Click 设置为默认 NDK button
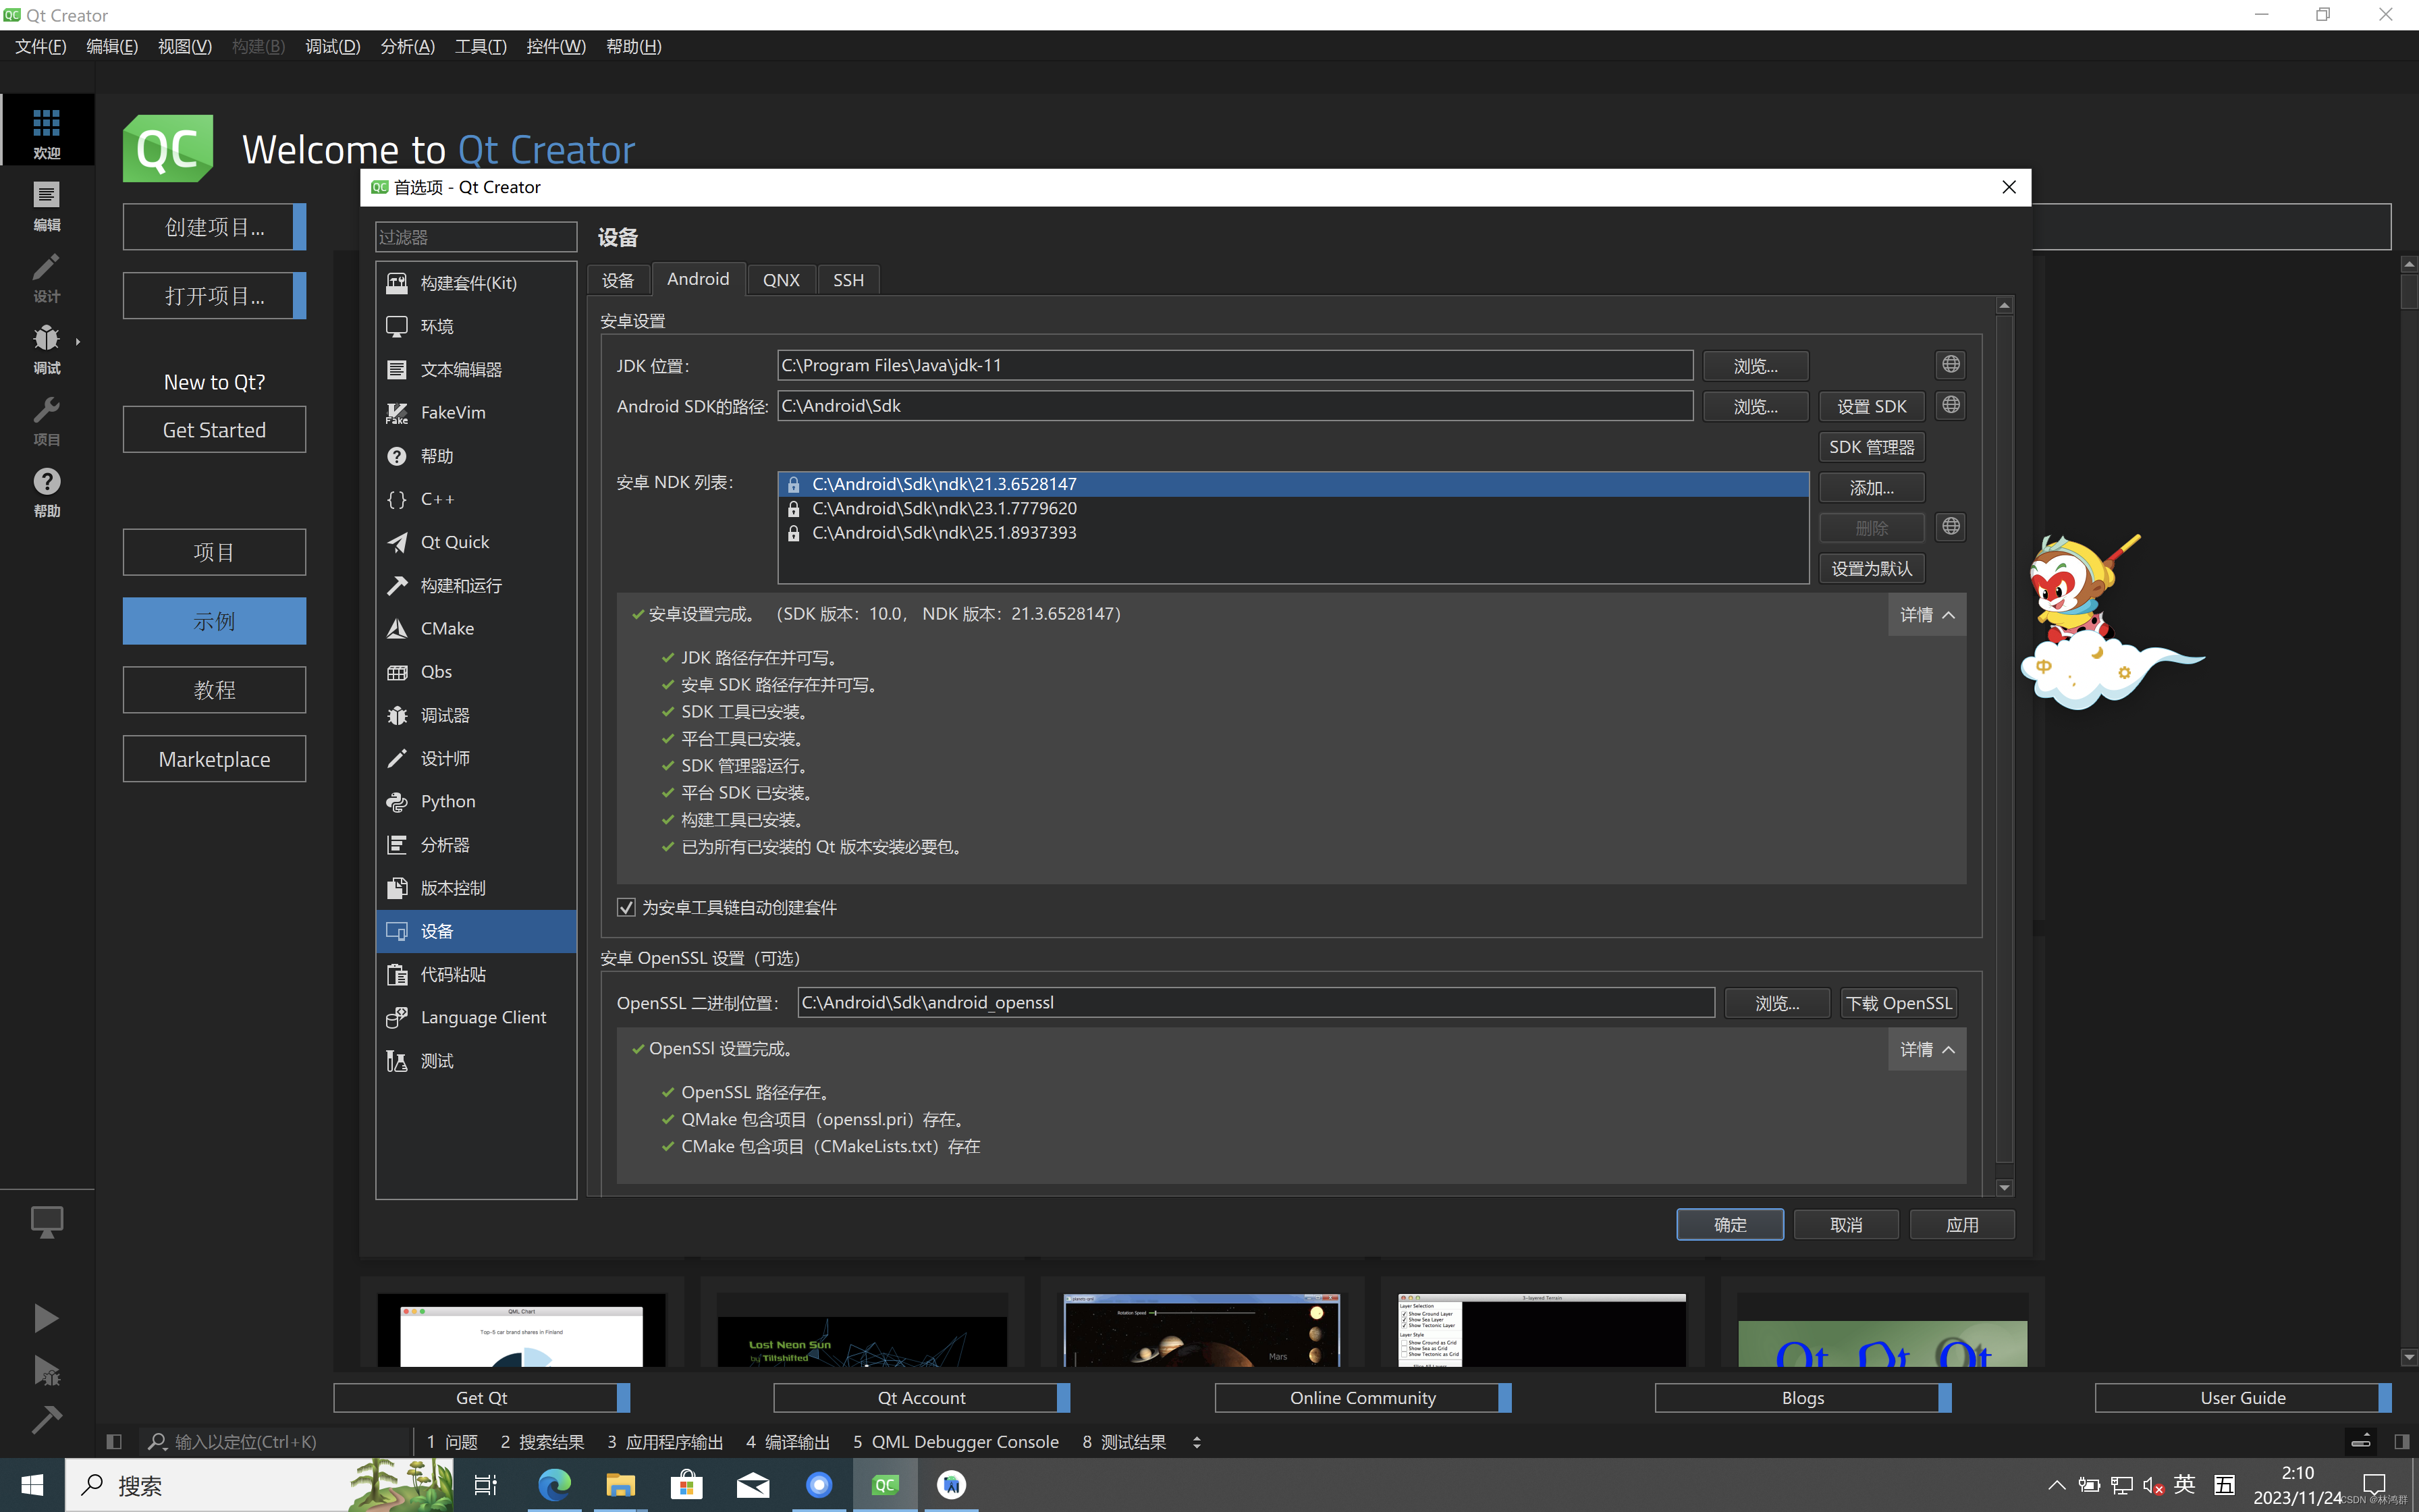Viewport: 2419px width, 1512px height. click(1871, 569)
